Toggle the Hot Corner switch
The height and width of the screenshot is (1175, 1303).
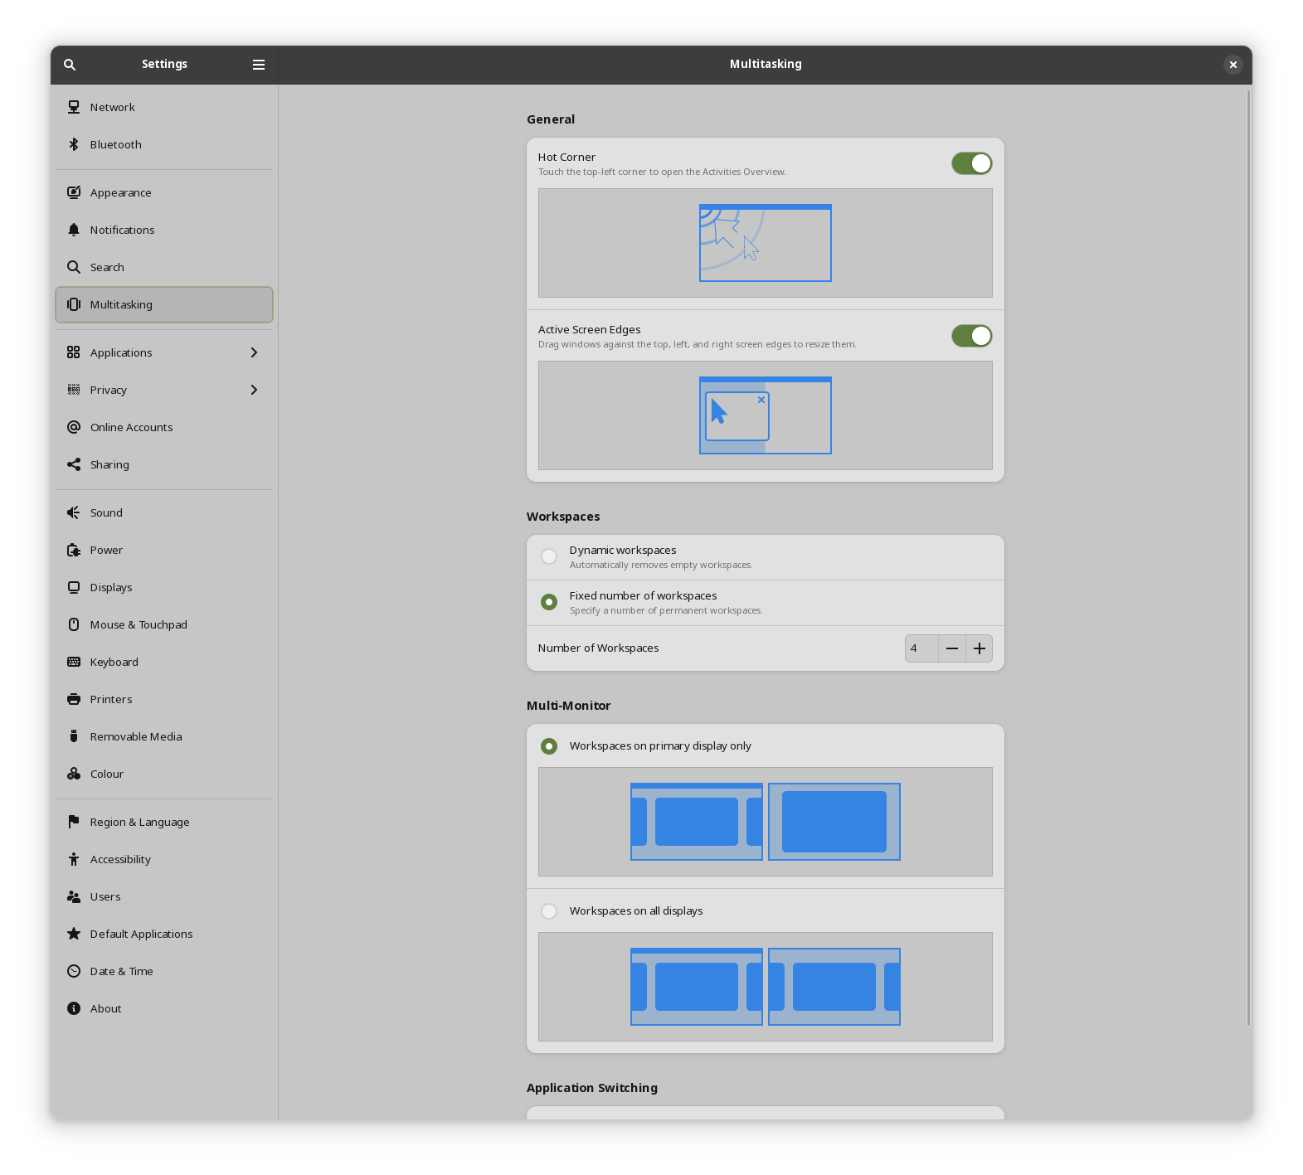click(x=971, y=163)
